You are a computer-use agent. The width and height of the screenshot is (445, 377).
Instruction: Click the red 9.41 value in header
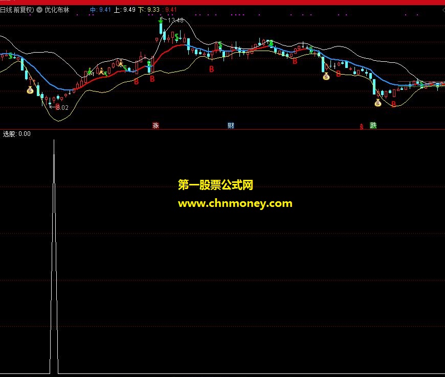point(171,10)
